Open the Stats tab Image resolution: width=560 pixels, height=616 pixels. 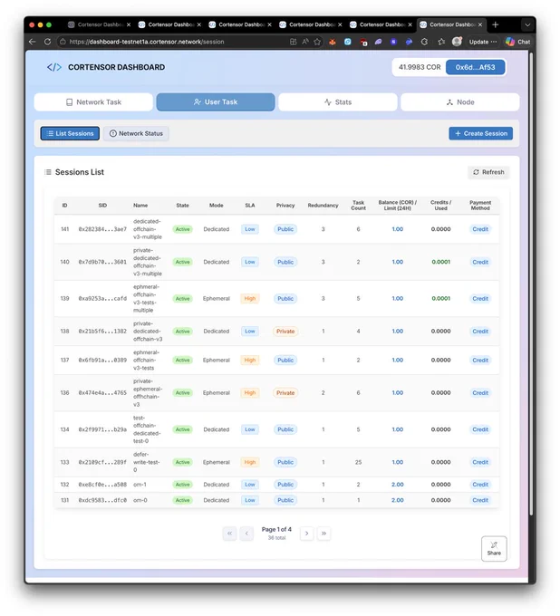pos(338,102)
